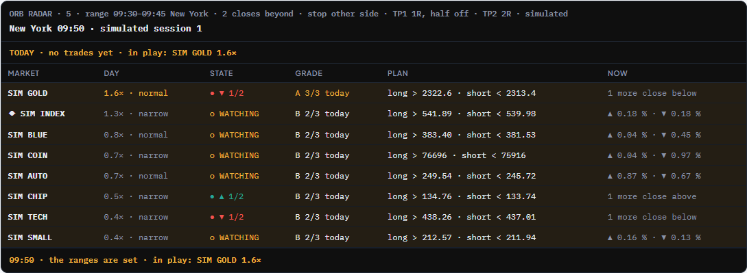Click the 09:50 ranges are set footer
The height and width of the screenshot is (273, 747).
coord(135,260)
